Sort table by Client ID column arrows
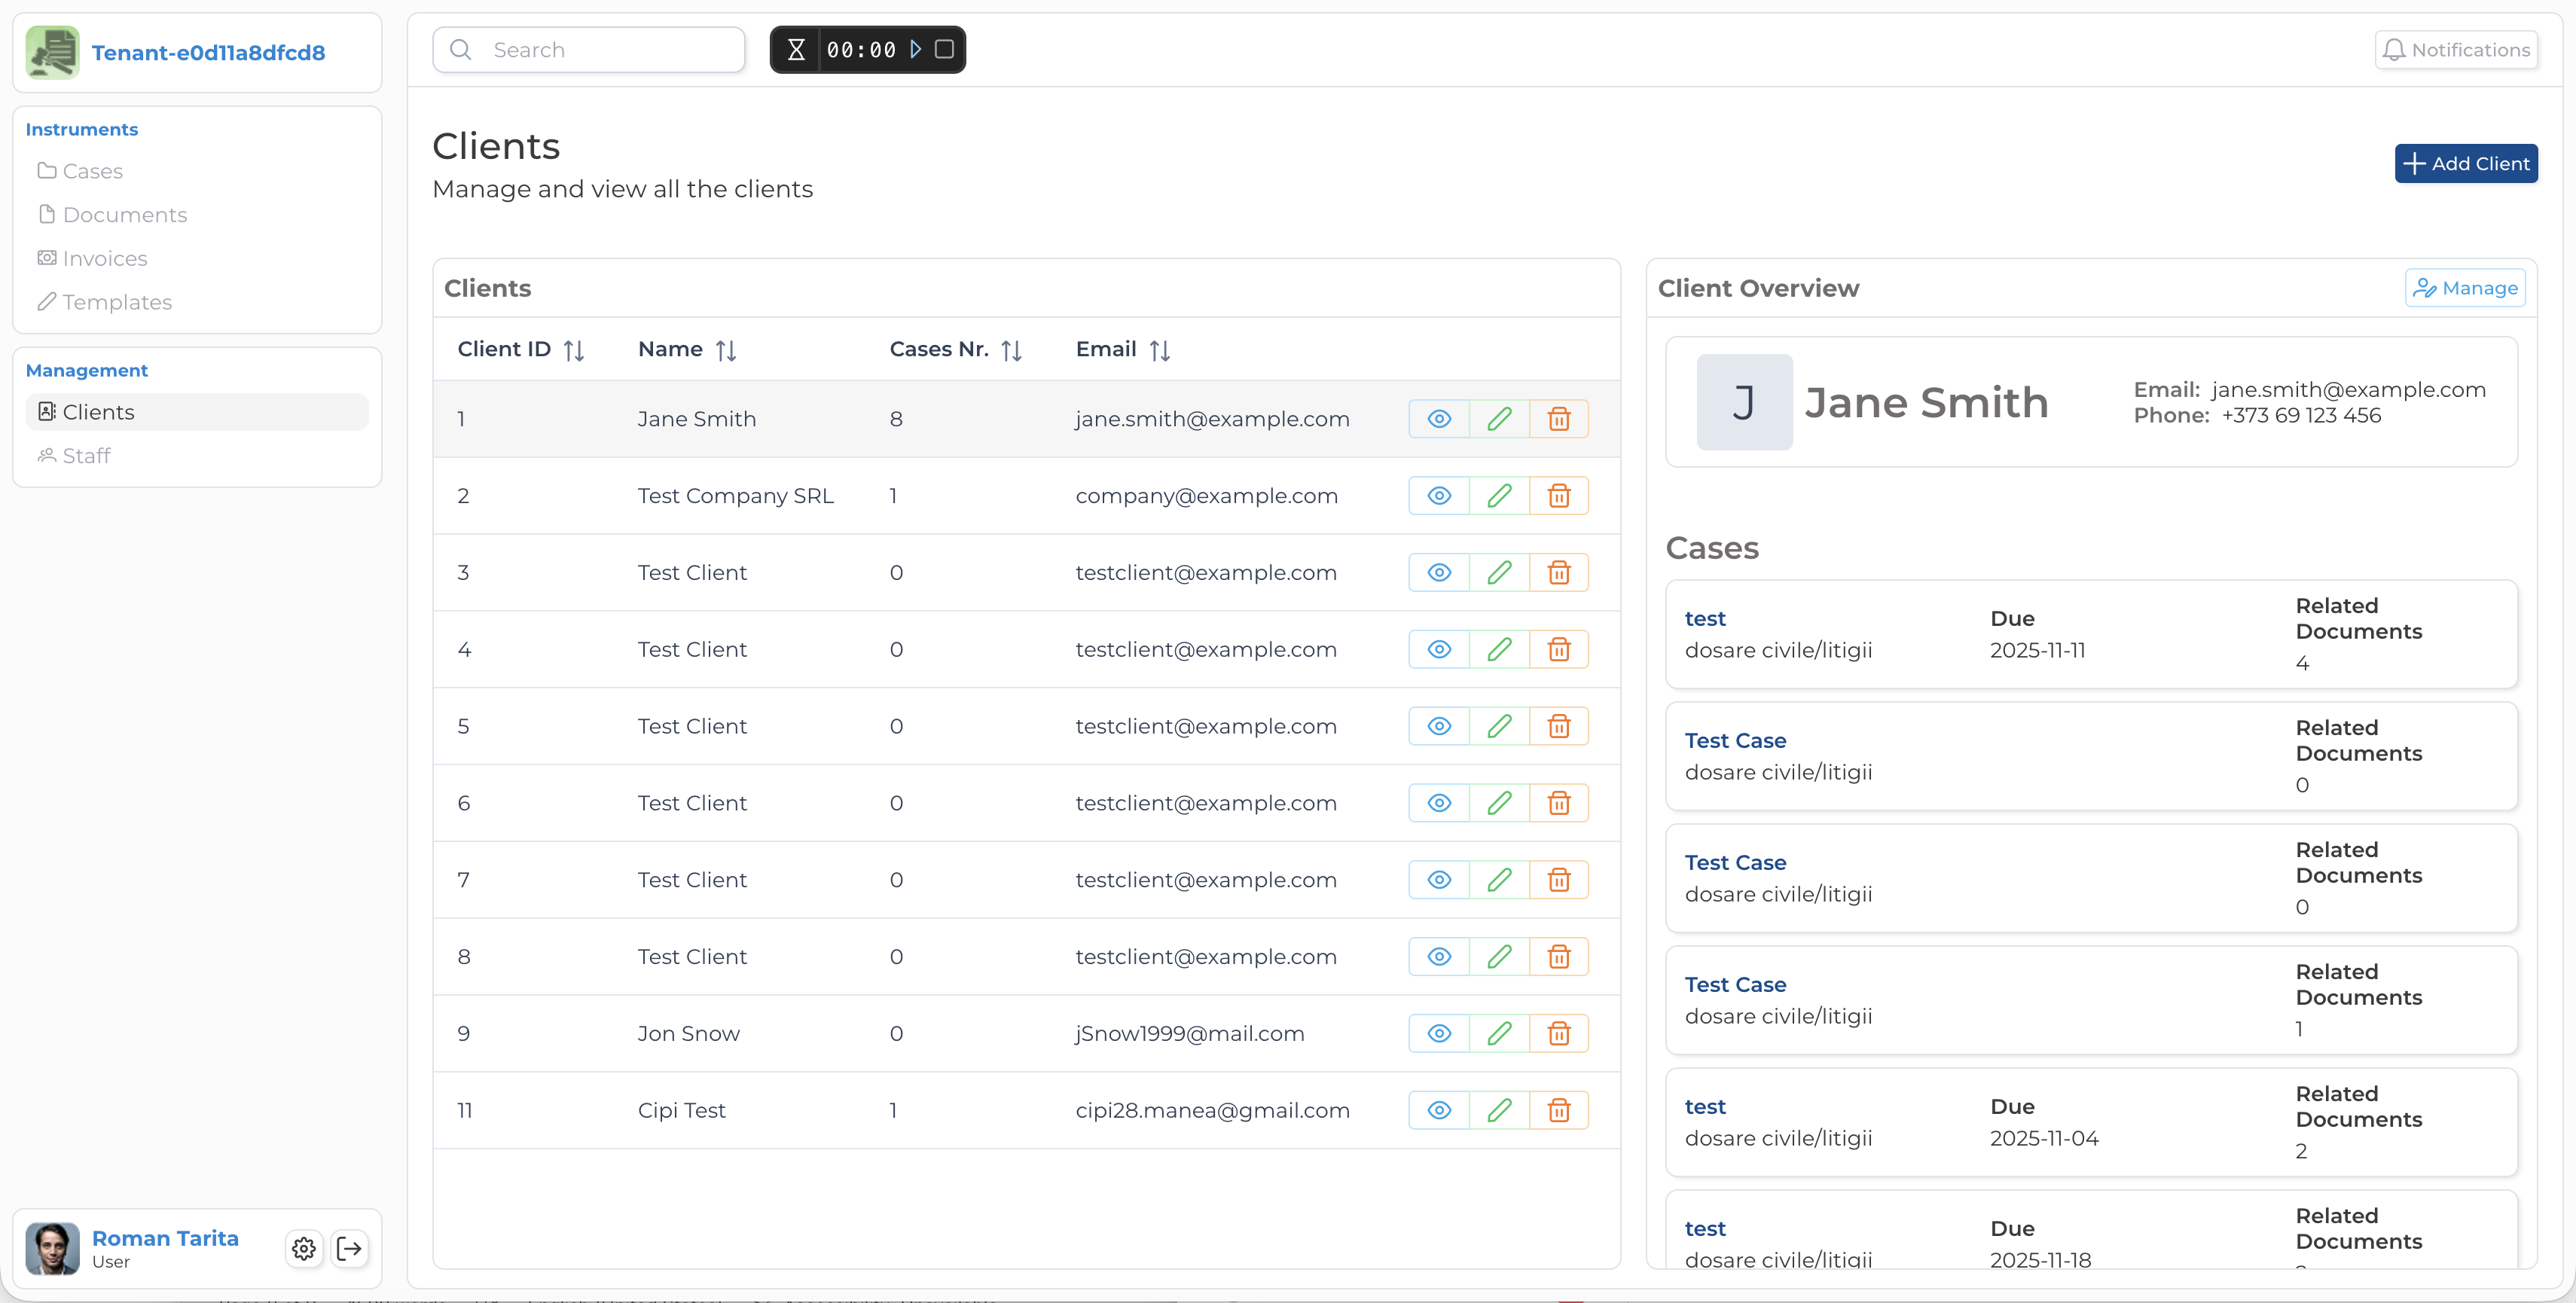 tap(573, 350)
